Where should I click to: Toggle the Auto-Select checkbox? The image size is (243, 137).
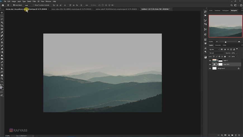(14, 5)
